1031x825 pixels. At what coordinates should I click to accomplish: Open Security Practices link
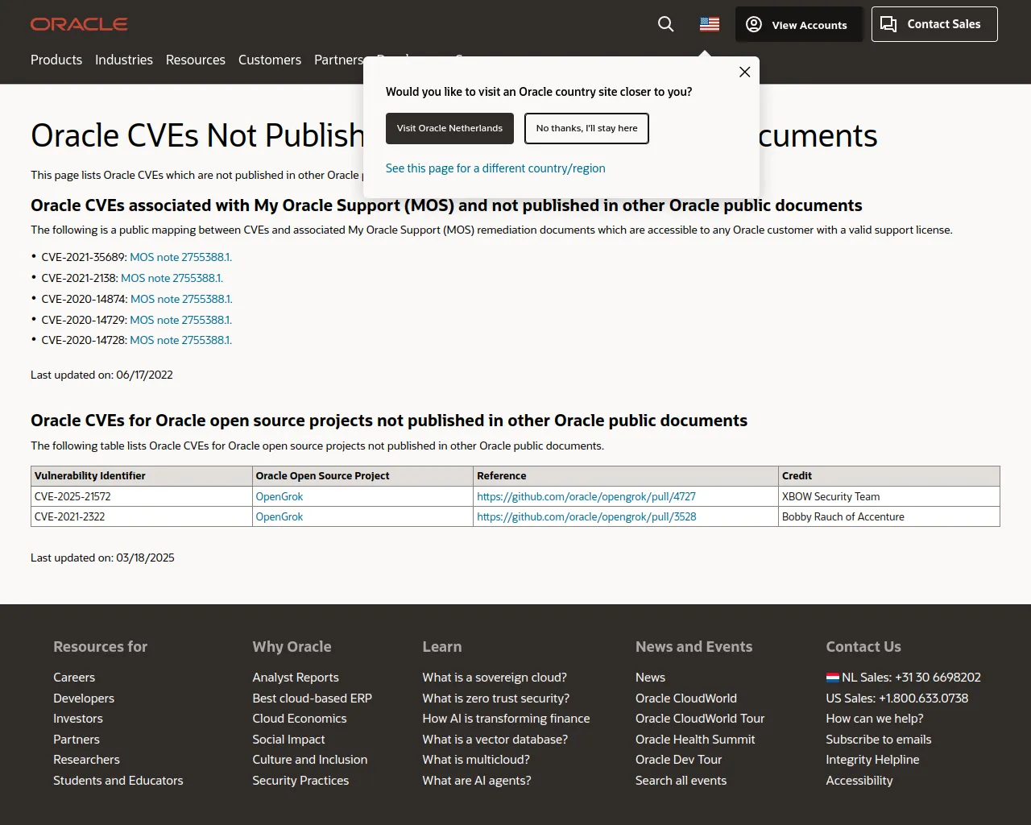[300, 781]
